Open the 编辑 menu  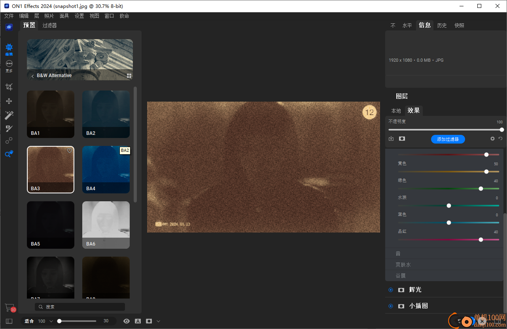[x=24, y=16]
